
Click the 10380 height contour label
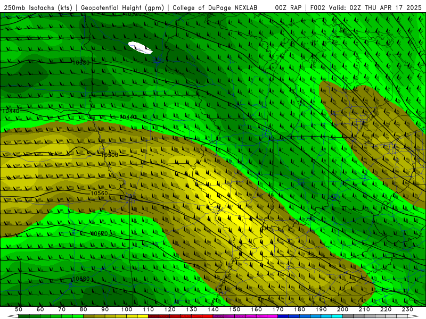[81, 63]
